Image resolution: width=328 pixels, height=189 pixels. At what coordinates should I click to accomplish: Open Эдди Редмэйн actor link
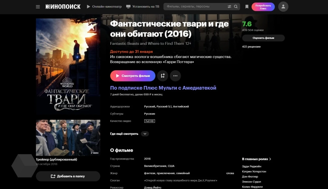click(252, 166)
